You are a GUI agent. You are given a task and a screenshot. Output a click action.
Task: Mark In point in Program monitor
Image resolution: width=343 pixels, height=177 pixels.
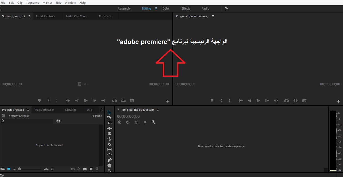(221, 101)
